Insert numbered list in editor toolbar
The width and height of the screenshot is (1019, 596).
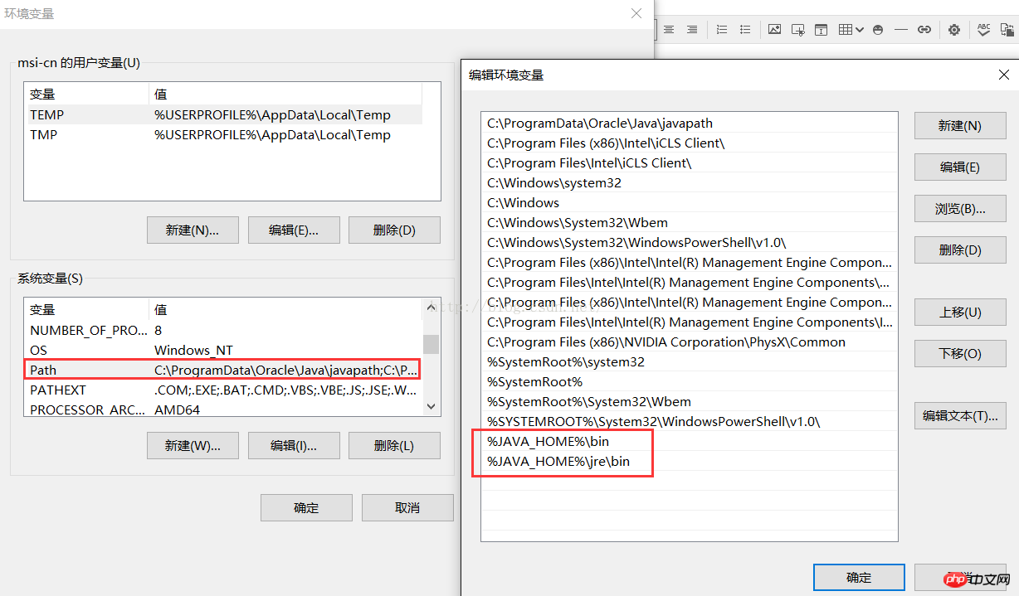(x=722, y=29)
